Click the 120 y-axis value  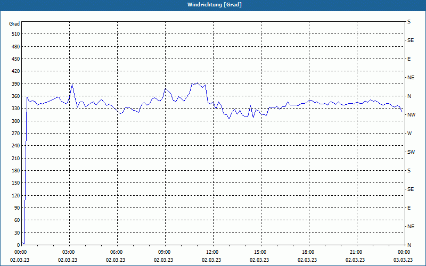point(16,195)
